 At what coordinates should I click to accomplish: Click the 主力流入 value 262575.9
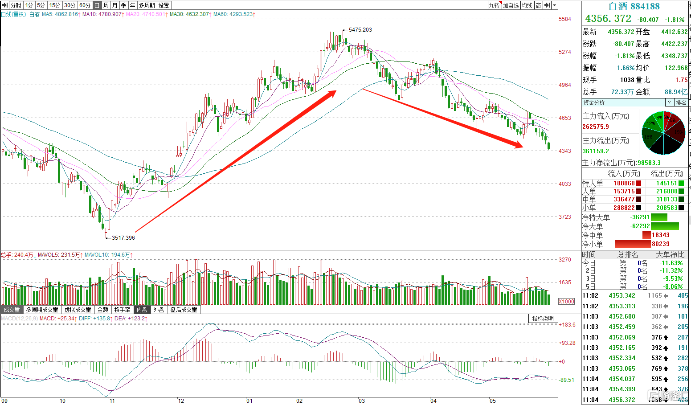(596, 127)
